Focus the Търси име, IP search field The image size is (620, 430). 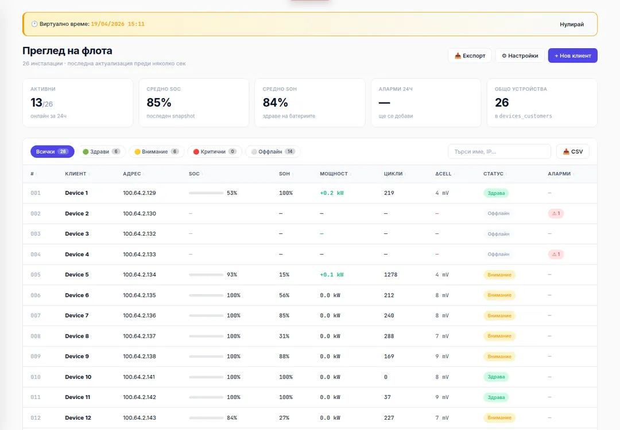point(499,151)
